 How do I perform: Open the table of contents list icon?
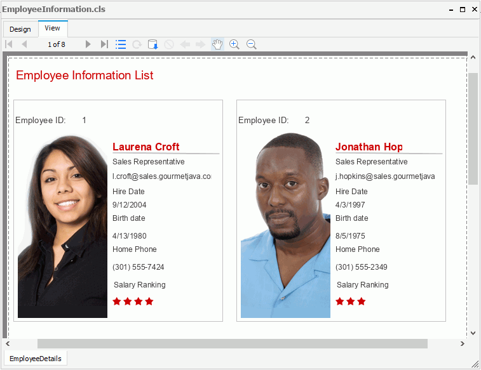tap(121, 44)
